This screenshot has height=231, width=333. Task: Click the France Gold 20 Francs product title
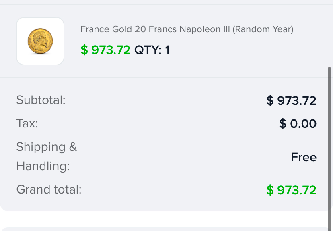pos(187,29)
